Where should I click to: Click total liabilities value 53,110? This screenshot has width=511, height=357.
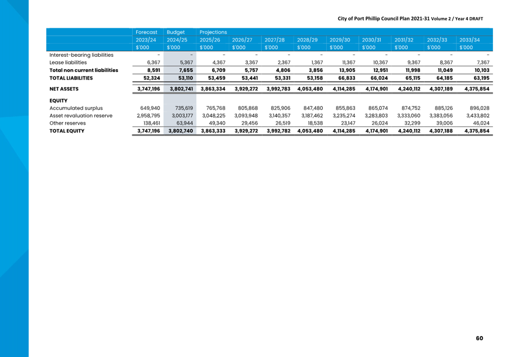tap(185, 78)
